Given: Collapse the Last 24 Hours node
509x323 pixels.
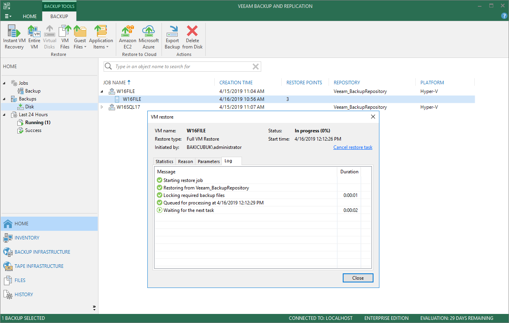Looking at the screenshot, I should tap(5, 115).
